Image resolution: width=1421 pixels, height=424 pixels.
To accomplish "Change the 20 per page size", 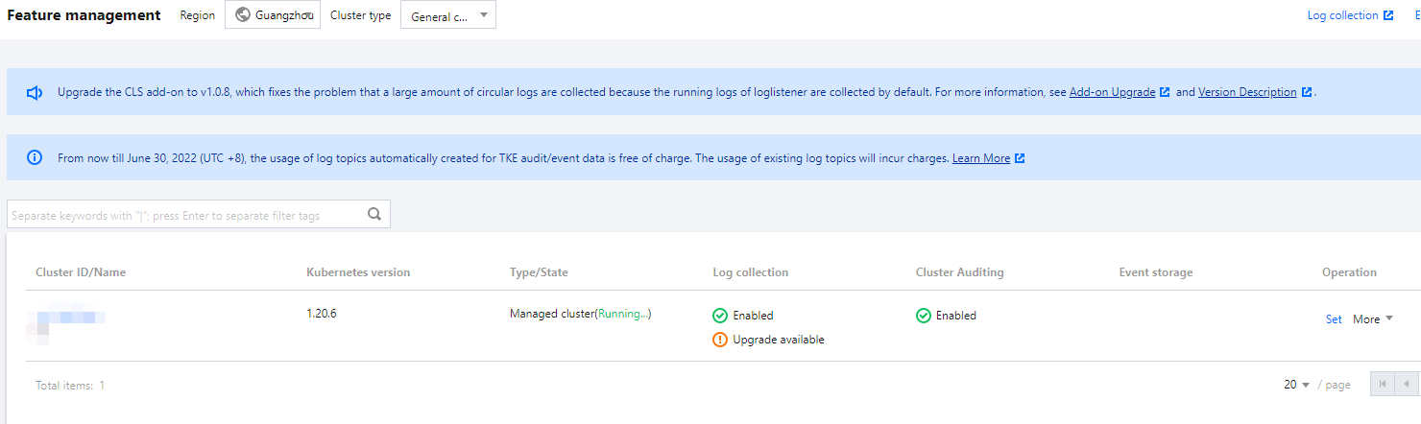I will pos(1297,385).
